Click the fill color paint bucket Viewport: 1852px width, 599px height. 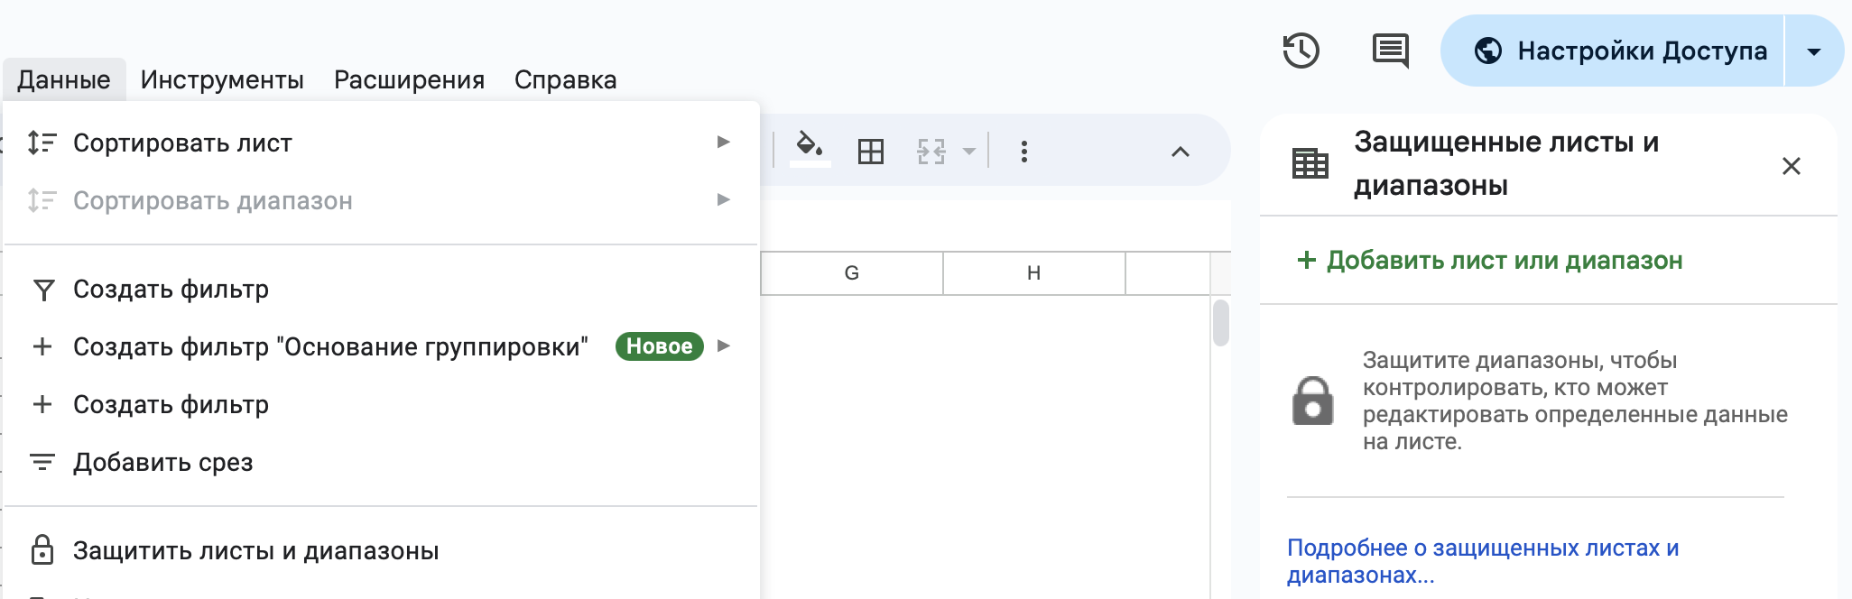[810, 149]
